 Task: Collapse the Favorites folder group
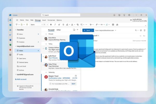(15, 30)
